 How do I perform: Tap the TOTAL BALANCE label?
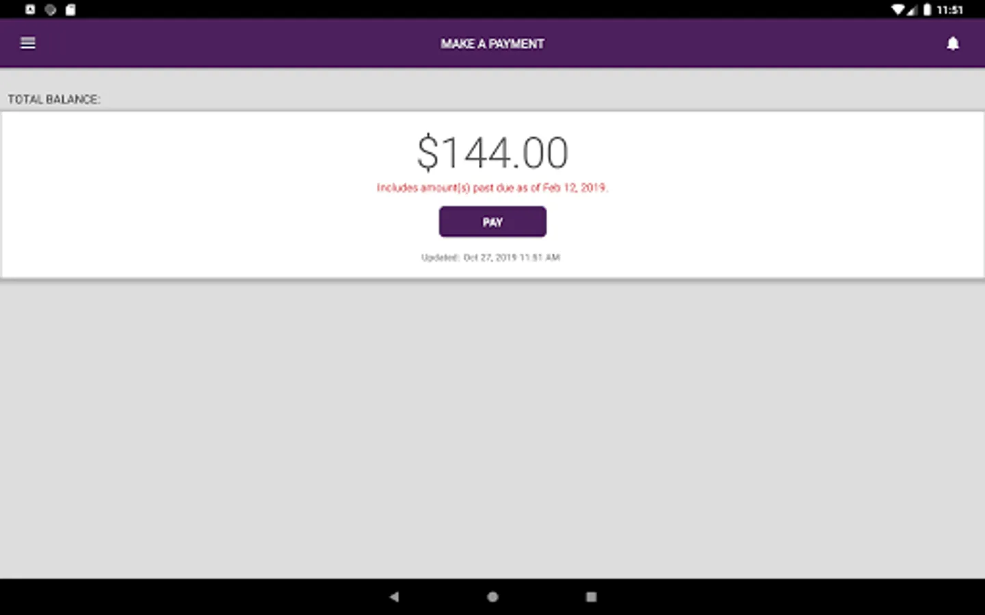pyautogui.click(x=54, y=100)
